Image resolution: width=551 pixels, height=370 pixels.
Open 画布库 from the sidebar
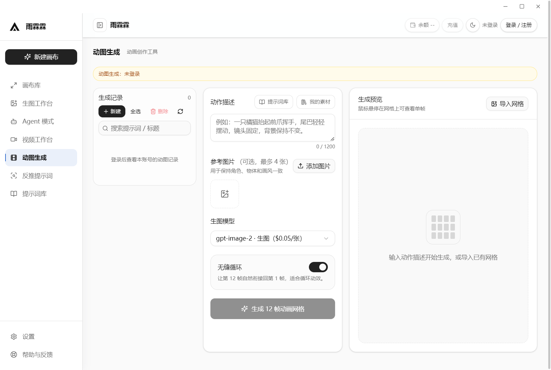point(41,85)
